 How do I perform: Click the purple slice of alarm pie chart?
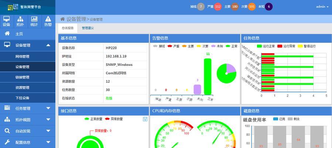coord(231,68)
